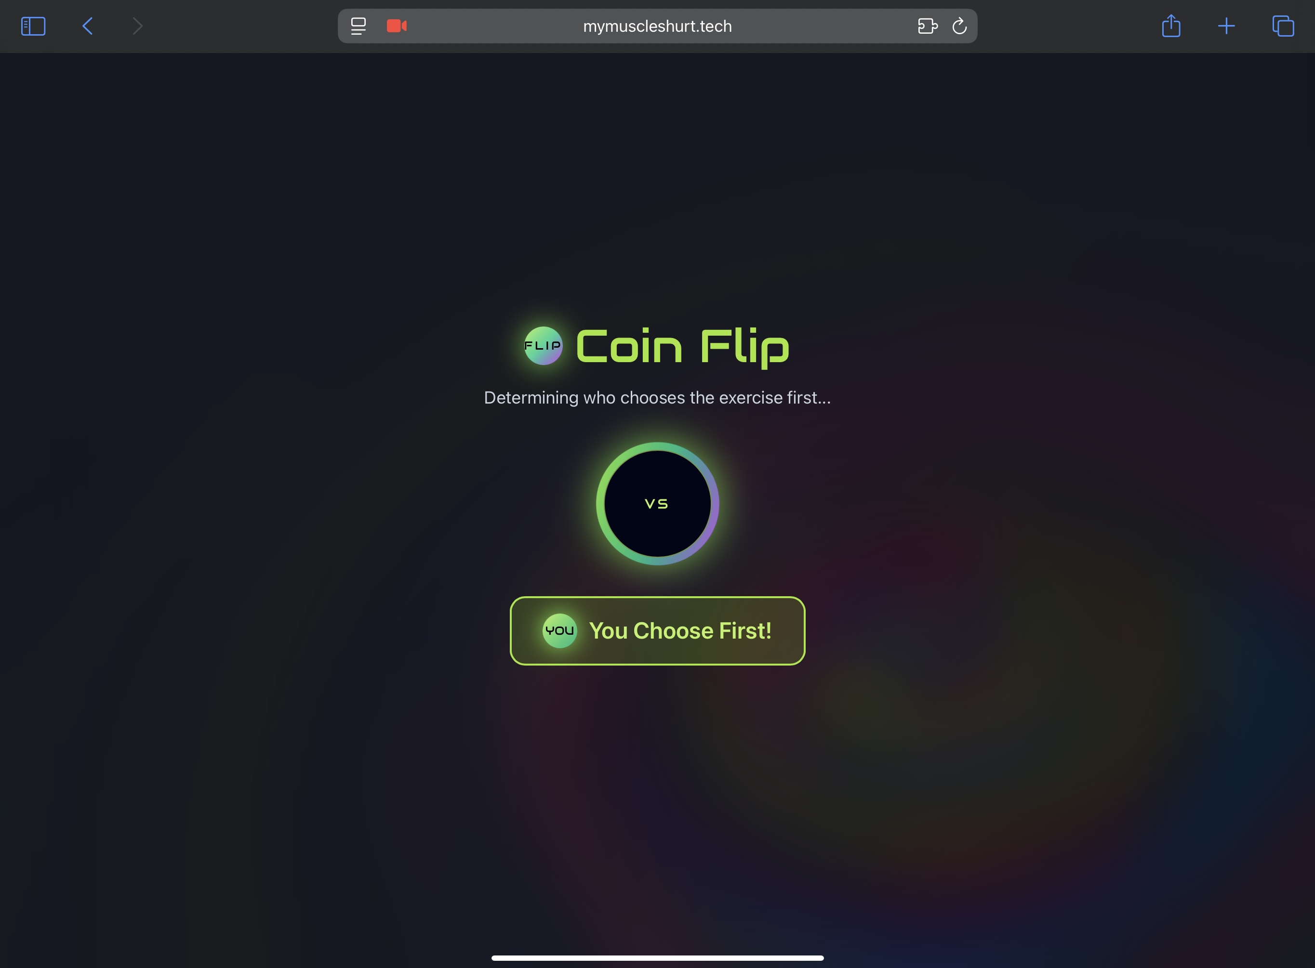This screenshot has height=968, width=1315.
Task: Show the Safari sidebar
Action: [x=33, y=26]
